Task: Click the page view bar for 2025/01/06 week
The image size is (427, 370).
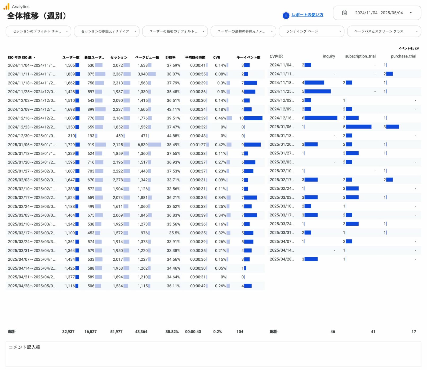Action: coord(155,145)
